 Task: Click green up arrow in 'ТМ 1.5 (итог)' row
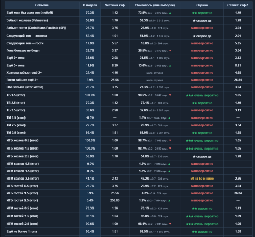click(169, 118)
